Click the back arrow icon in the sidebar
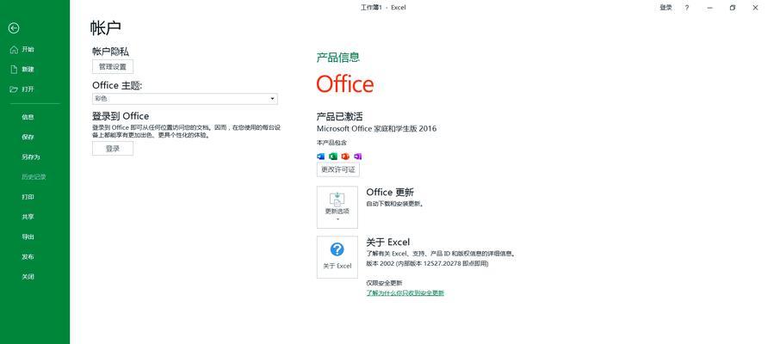Screen dimensions: 767x344 click(14, 28)
